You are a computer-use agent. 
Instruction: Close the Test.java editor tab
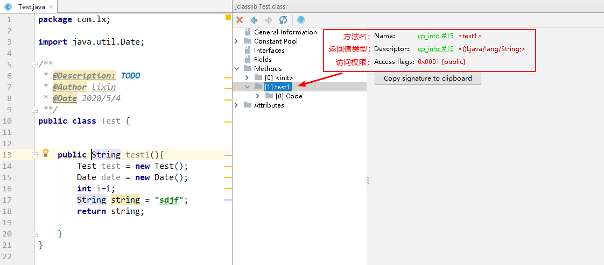(51, 7)
